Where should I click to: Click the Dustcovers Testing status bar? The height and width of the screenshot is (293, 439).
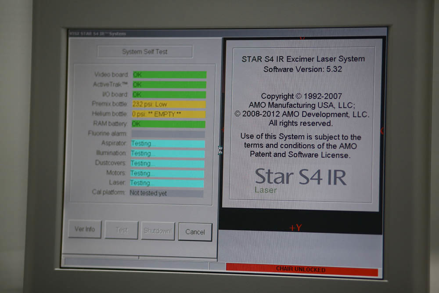(167, 163)
